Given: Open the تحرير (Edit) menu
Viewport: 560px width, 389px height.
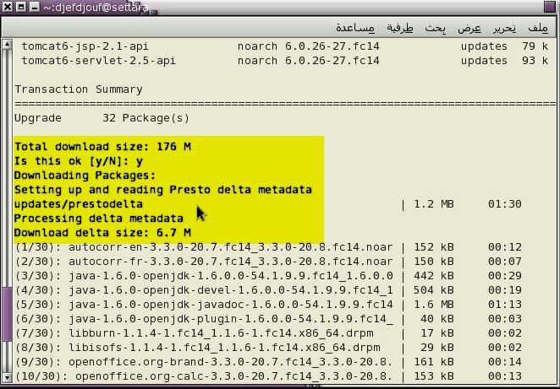Looking at the screenshot, I should pyautogui.click(x=504, y=28).
